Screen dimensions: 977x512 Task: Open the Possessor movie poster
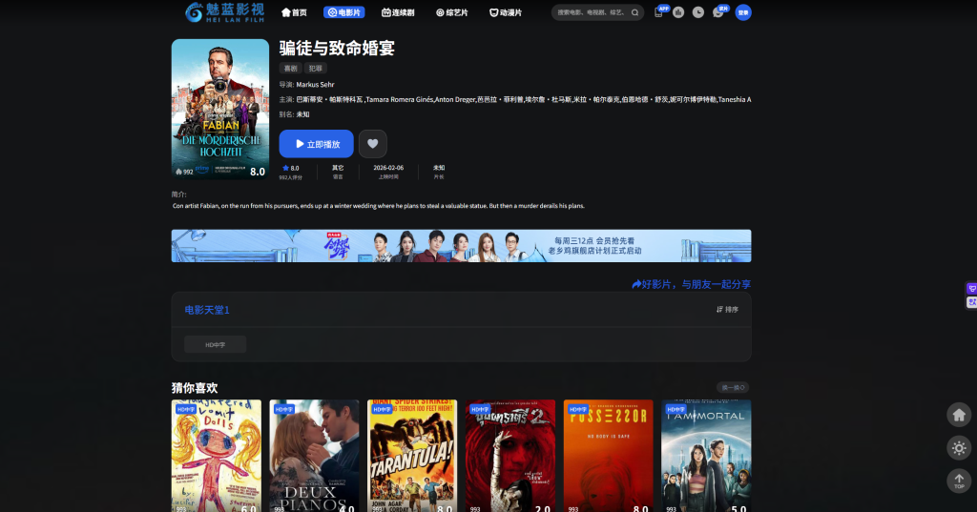click(609, 456)
